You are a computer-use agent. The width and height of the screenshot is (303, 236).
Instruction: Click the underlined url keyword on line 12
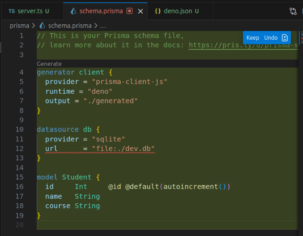(51, 149)
